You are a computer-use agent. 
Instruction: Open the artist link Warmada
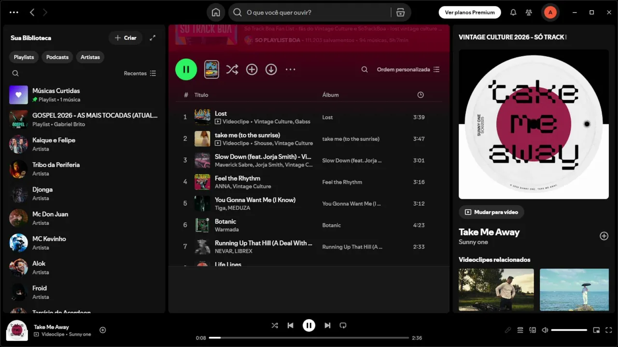coord(226,229)
